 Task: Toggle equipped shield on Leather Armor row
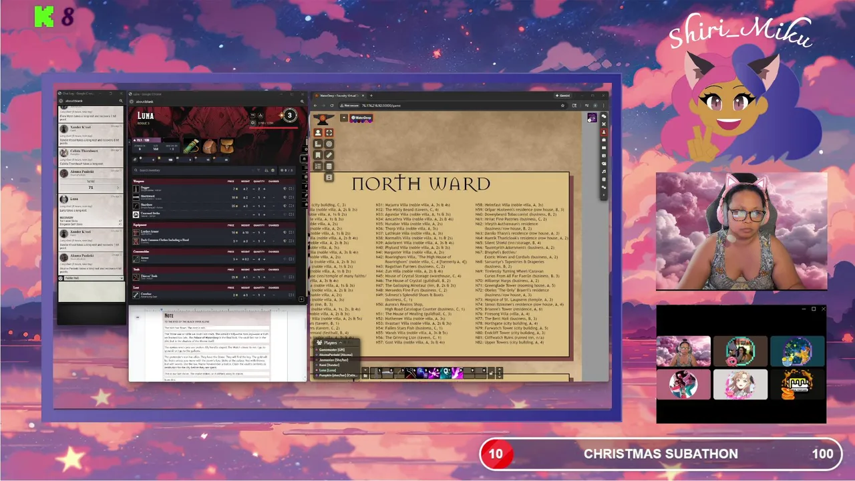coord(285,232)
